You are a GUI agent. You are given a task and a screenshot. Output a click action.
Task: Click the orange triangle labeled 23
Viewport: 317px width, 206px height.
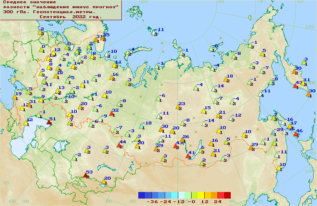[x=178, y=107]
